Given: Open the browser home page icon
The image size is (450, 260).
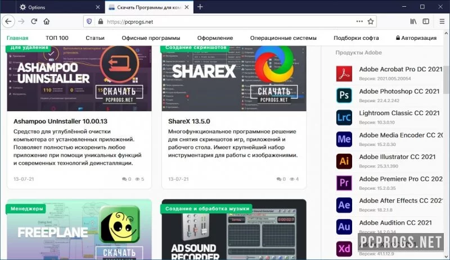Looking at the screenshot, I should (47, 21).
